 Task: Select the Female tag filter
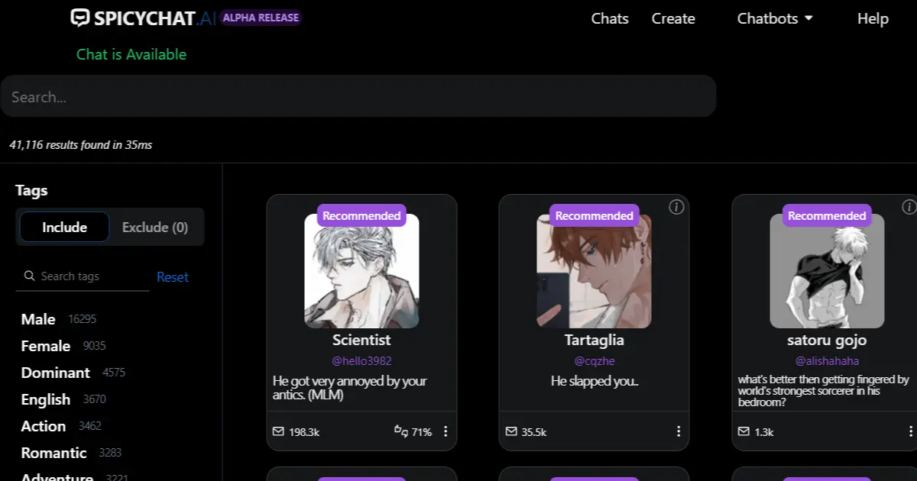[46, 346]
